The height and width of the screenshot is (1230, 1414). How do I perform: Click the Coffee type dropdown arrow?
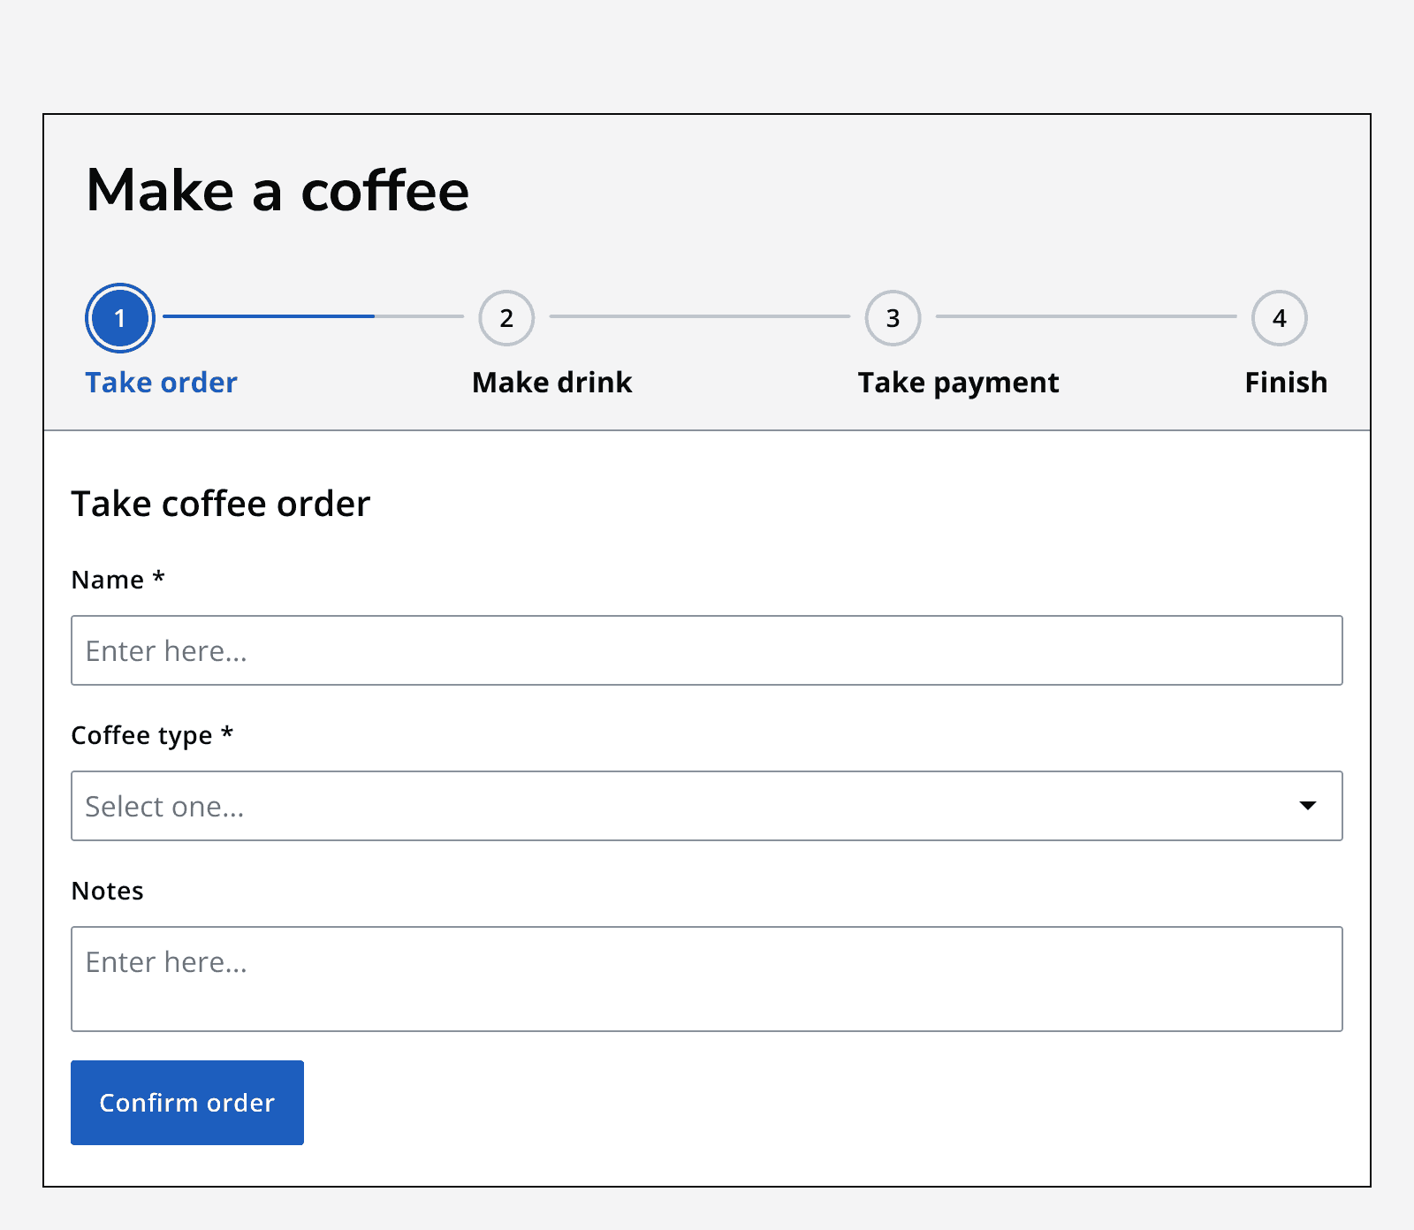point(1308,806)
